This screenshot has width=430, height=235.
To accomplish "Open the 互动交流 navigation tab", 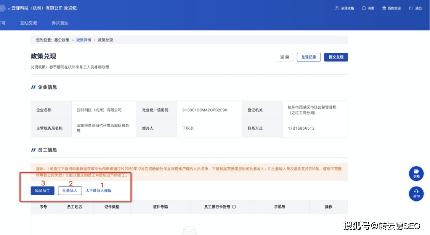I will click(28, 23).
